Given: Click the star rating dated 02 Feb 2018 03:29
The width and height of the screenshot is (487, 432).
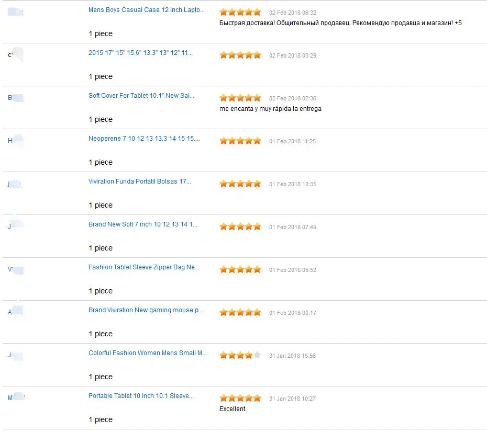Looking at the screenshot, I should [x=240, y=55].
